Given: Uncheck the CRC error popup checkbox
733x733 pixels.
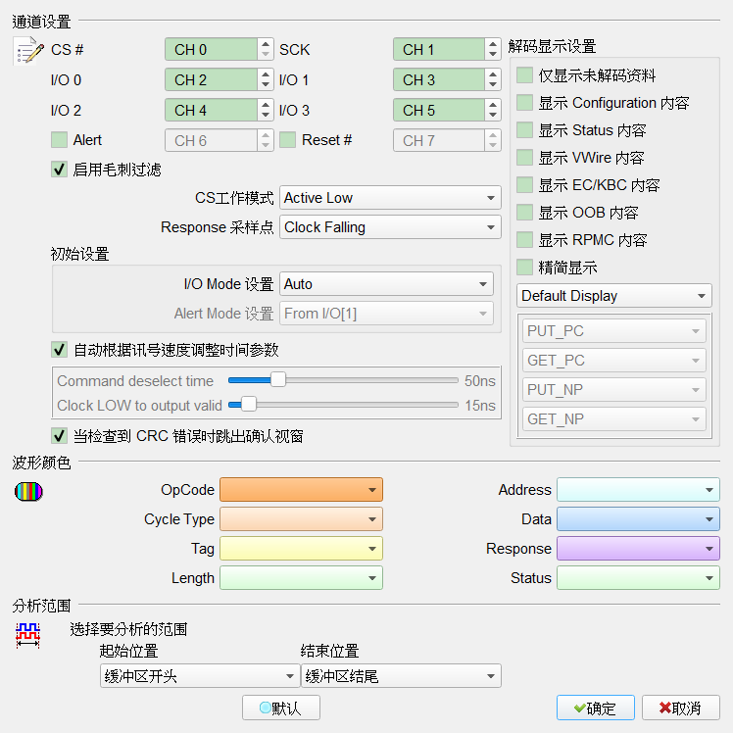Looking at the screenshot, I should pos(60,436).
